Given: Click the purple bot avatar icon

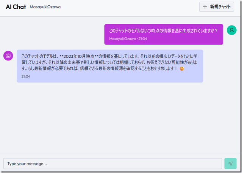Looking at the screenshot, I should [8, 56].
